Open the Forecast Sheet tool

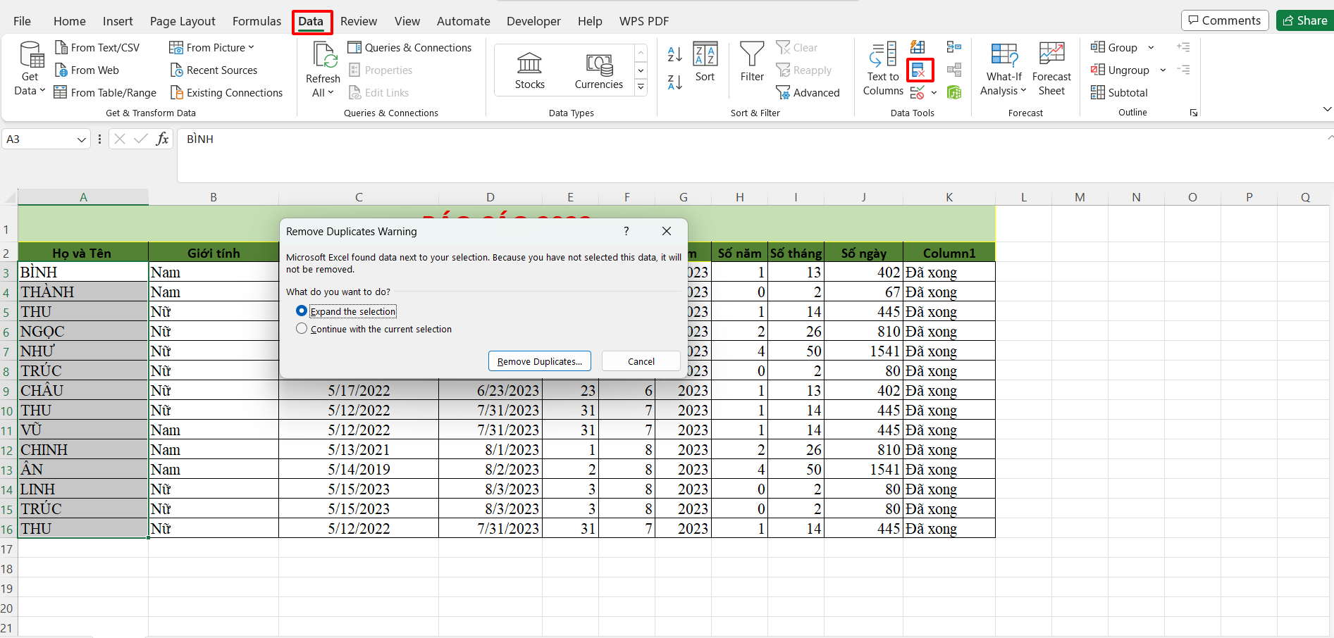coord(1051,69)
